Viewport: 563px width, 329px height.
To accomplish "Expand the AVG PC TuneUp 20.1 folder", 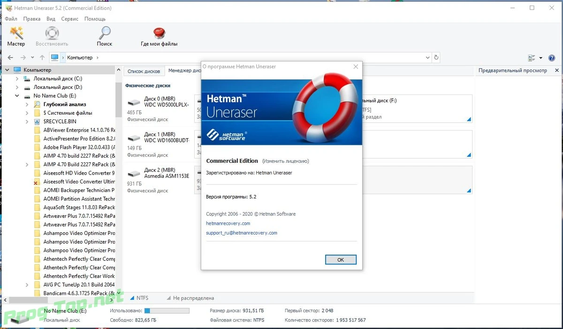I will coord(27,285).
